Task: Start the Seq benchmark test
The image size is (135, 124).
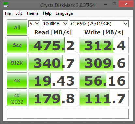Action: 17,45
